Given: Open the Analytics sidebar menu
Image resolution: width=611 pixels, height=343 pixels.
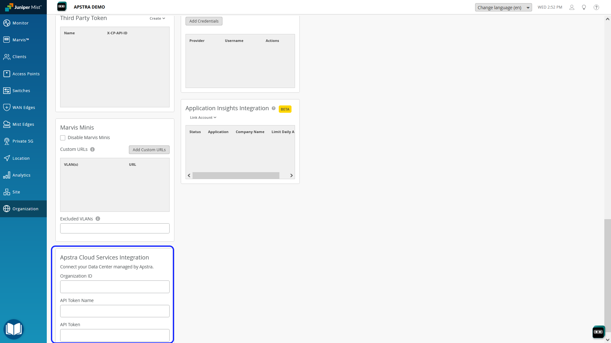Looking at the screenshot, I should click(x=21, y=175).
